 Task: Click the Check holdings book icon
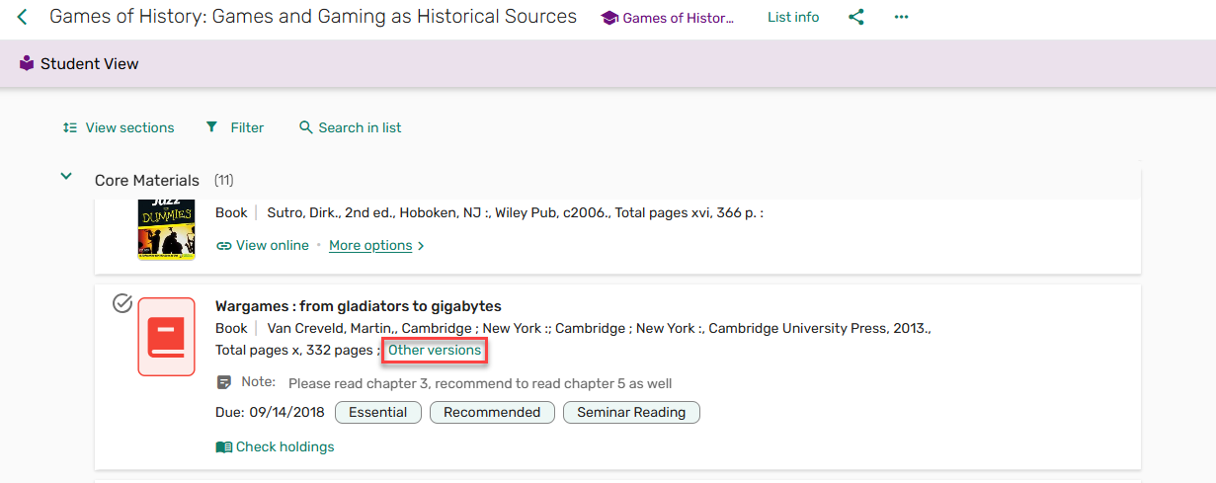pyautogui.click(x=224, y=447)
